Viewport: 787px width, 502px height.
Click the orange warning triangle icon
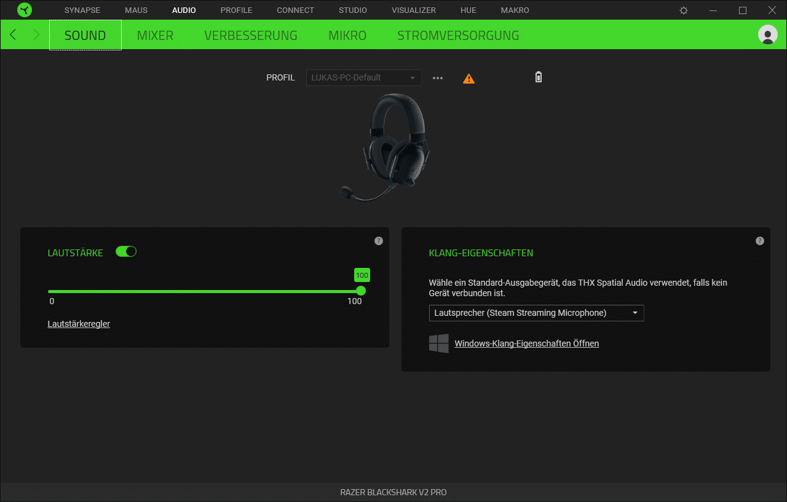pos(469,79)
